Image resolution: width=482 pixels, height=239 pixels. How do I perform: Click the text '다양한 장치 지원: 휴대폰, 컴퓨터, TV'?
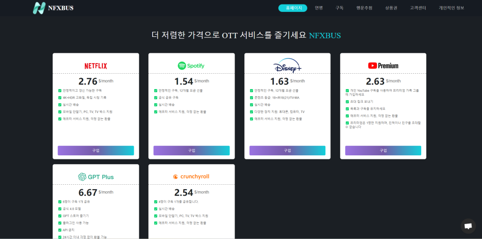(x=279, y=112)
